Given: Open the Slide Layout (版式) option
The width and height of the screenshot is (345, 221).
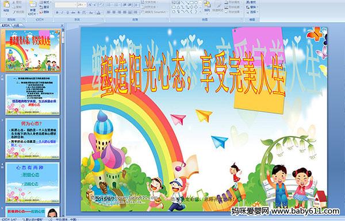Looking at the screenshot, I should [x=45, y=2].
